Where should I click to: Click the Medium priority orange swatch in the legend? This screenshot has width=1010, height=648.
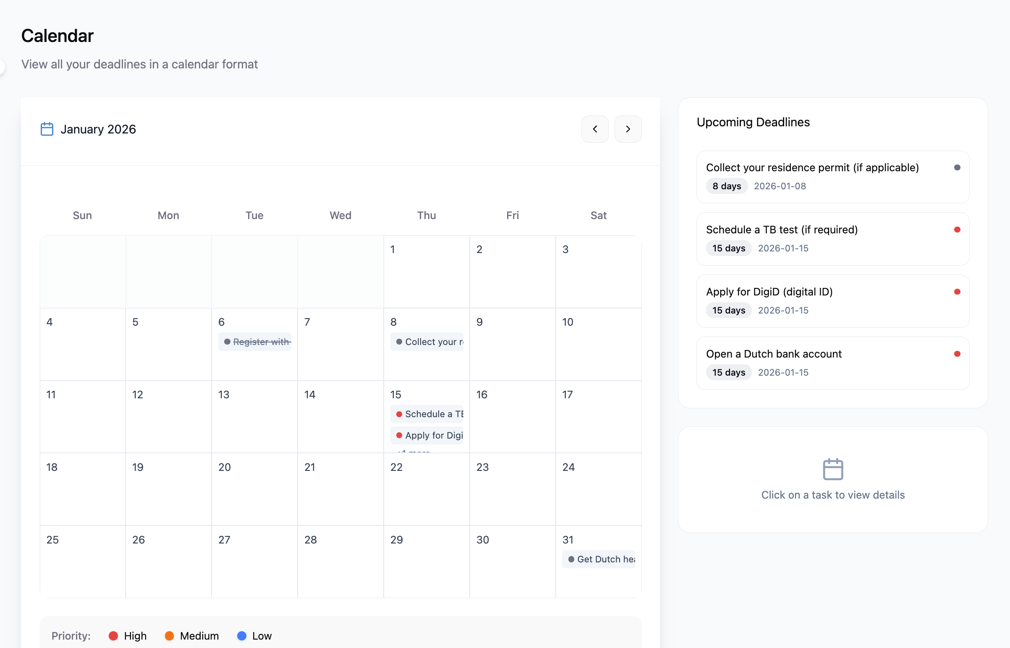(170, 636)
